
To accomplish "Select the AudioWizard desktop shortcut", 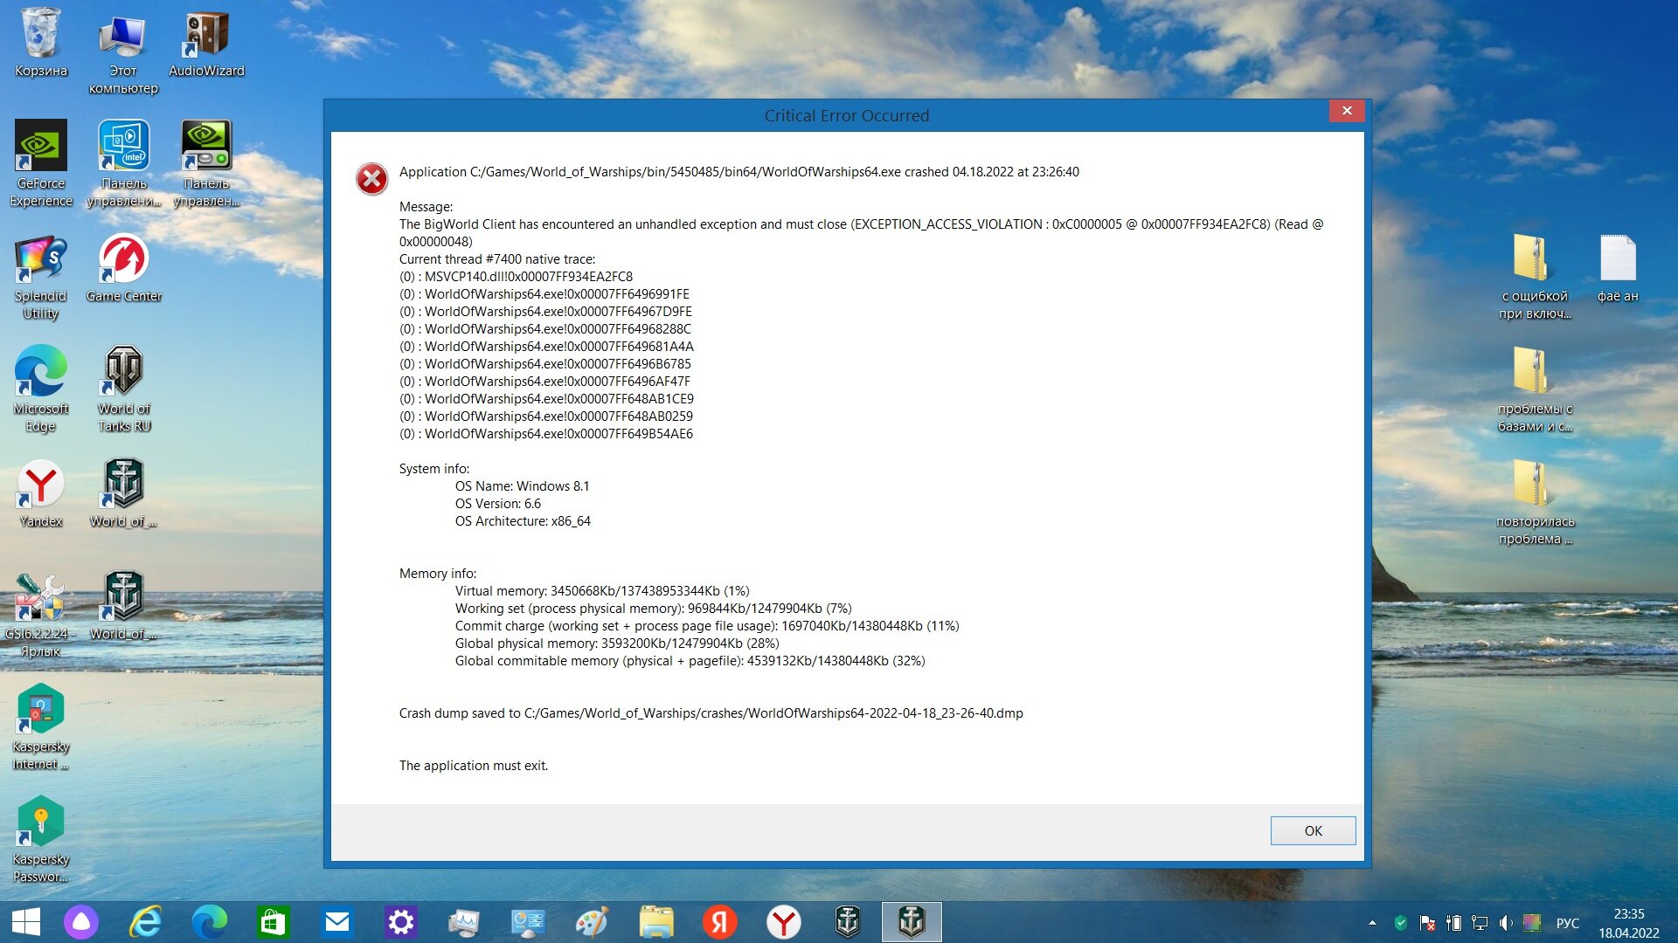I will 206,44.
